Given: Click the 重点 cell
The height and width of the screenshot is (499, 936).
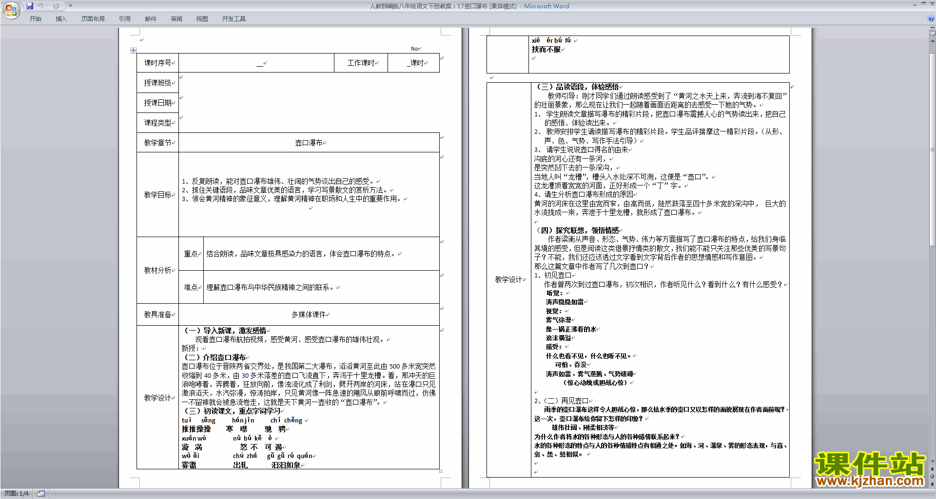Looking at the screenshot, I should pos(191,254).
